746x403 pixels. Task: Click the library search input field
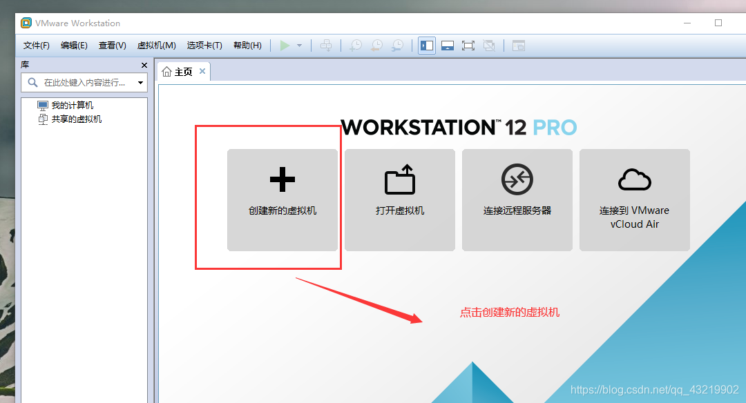coord(84,83)
